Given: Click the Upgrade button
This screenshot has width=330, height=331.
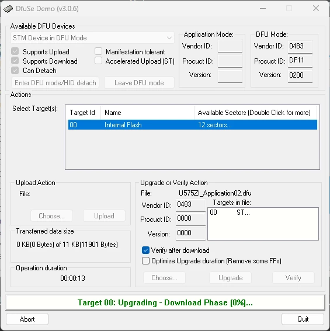Looking at the screenshot, I should [x=231, y=278].
